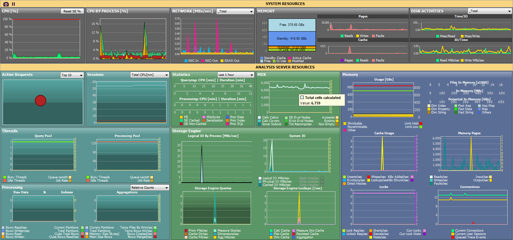The height and width of the screenshot is (240, 513).
Task: Click the Cube Total Rows legend swatch
Action: [x=82, y=234]
